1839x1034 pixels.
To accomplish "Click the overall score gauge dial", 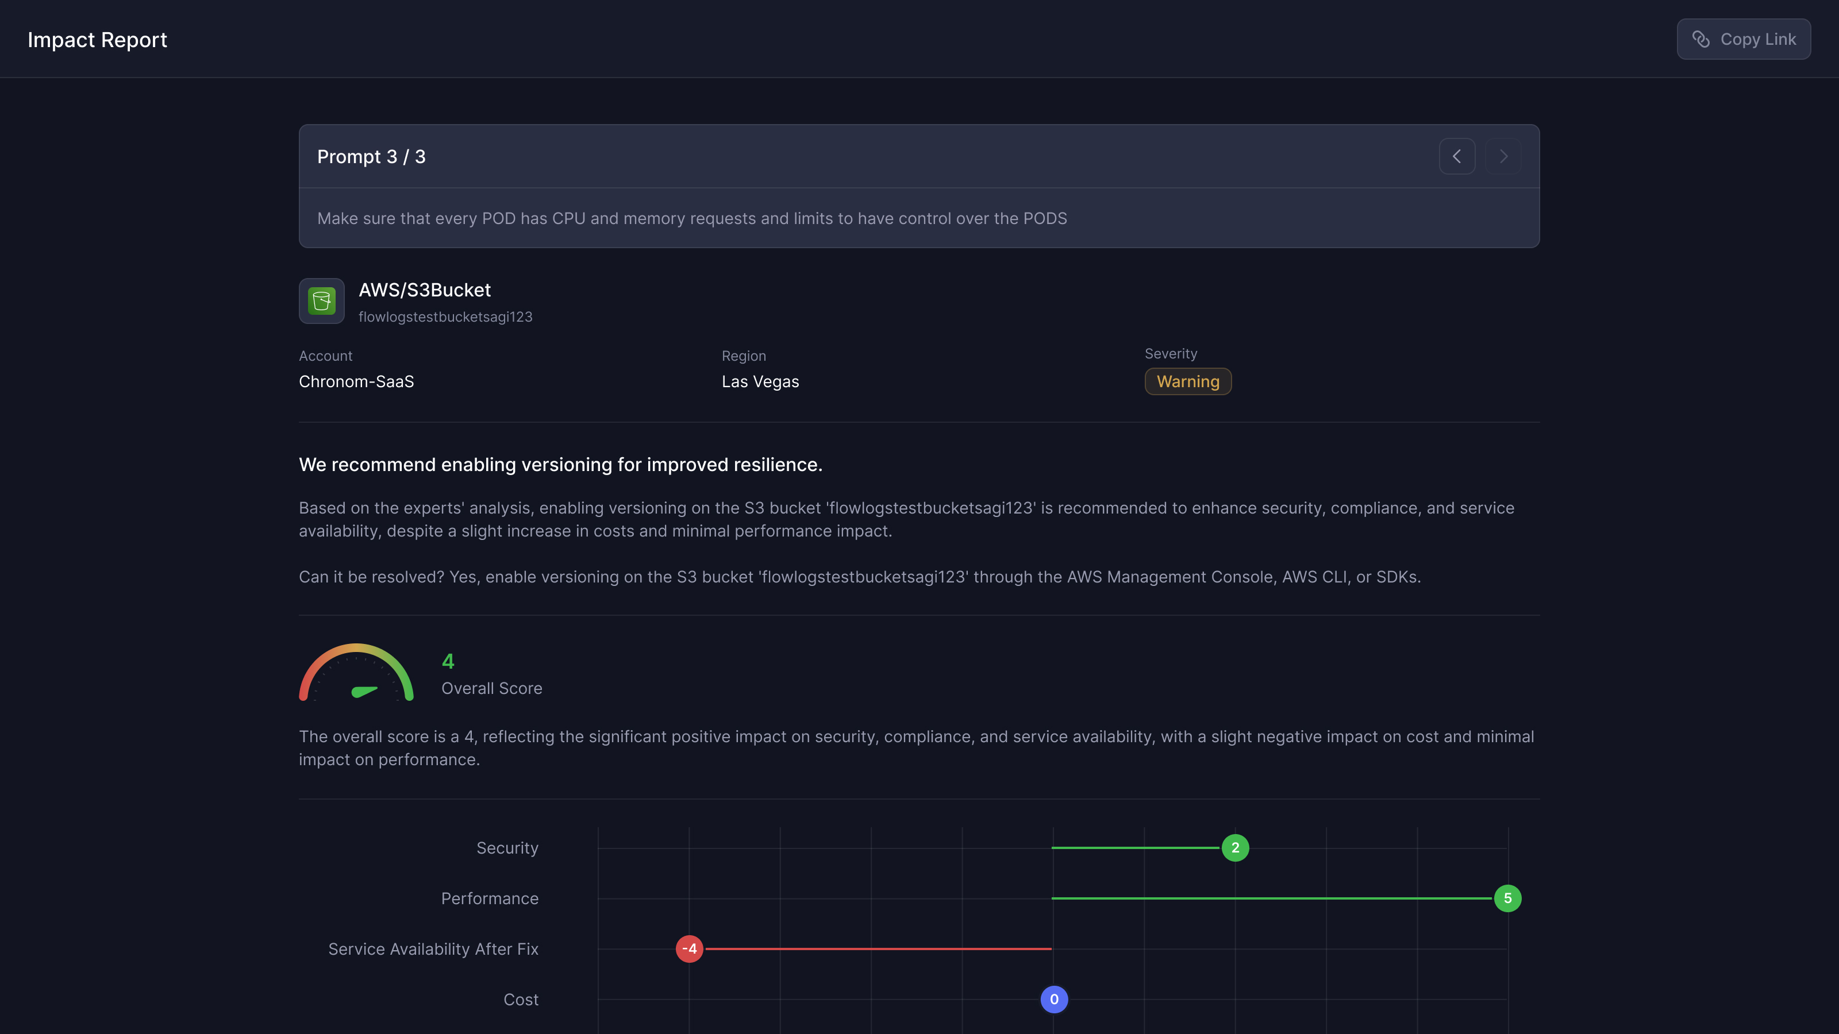I will 356,672.
